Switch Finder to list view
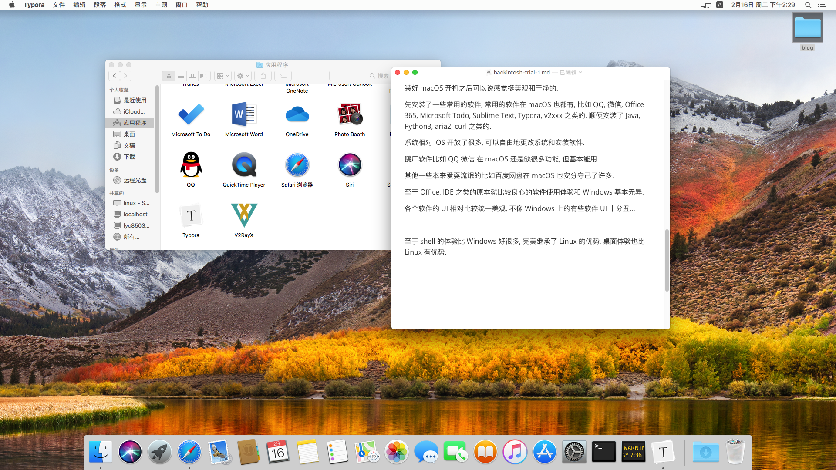This screenshot has height=470, width=836. click(x=180, y=75)
